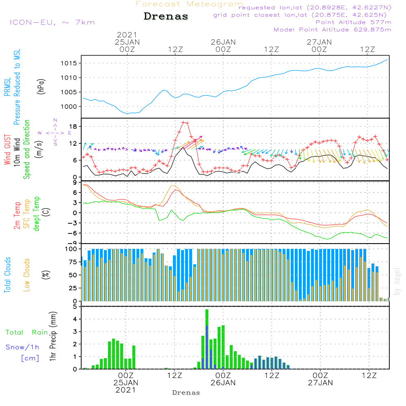Click the grid point closest lon,lat text

click(x=300, y=15)
